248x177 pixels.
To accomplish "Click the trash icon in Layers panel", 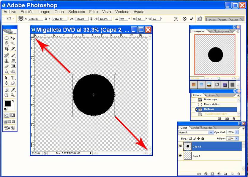I will pyautogui.click(x=238, y=173).
